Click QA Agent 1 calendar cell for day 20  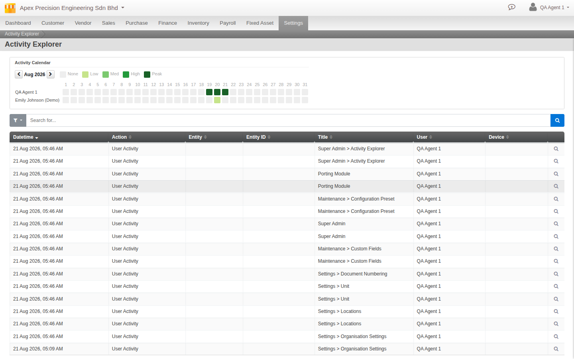pos(217,92)
